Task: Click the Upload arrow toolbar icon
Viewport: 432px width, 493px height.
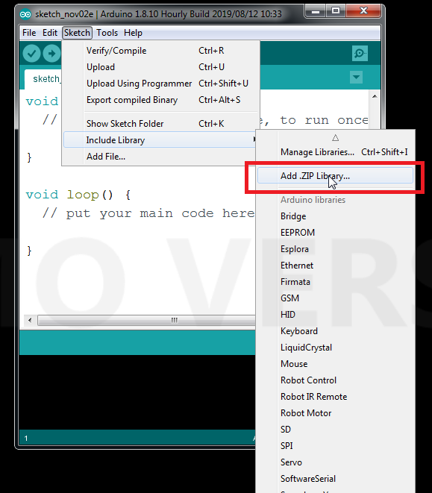Action: click(51, 54)
